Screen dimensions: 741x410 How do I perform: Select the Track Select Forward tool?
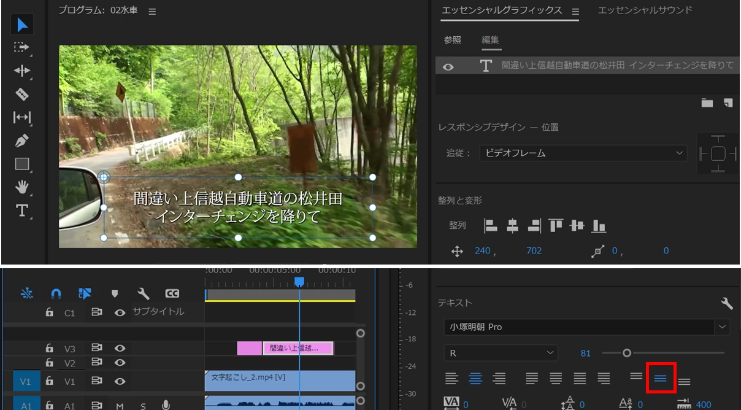[x=22, y=47]
